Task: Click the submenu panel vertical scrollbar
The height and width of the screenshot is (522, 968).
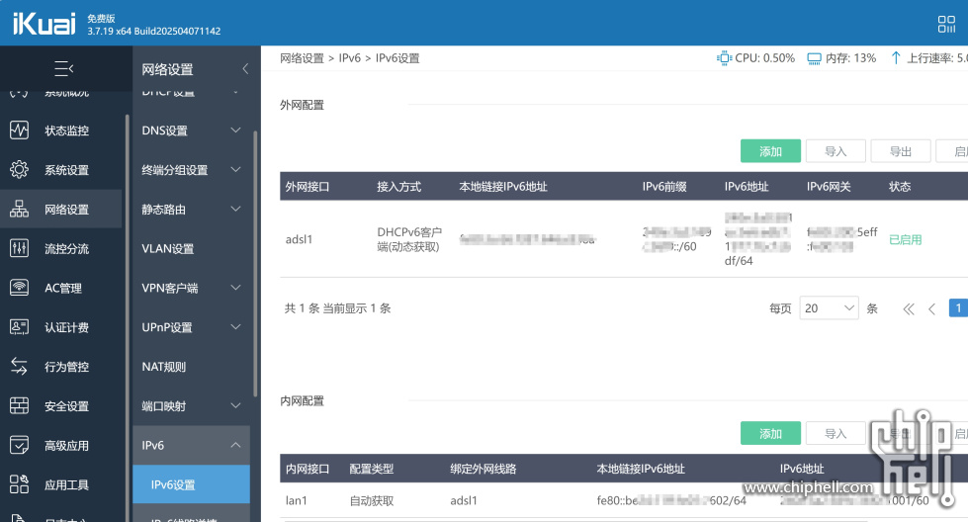Action: pos(255,264)
